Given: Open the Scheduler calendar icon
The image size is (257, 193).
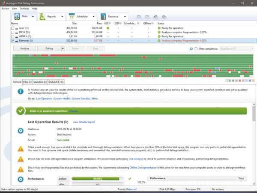Looking at the screenshot, I should pyautogui.click(x=72, y=17).
